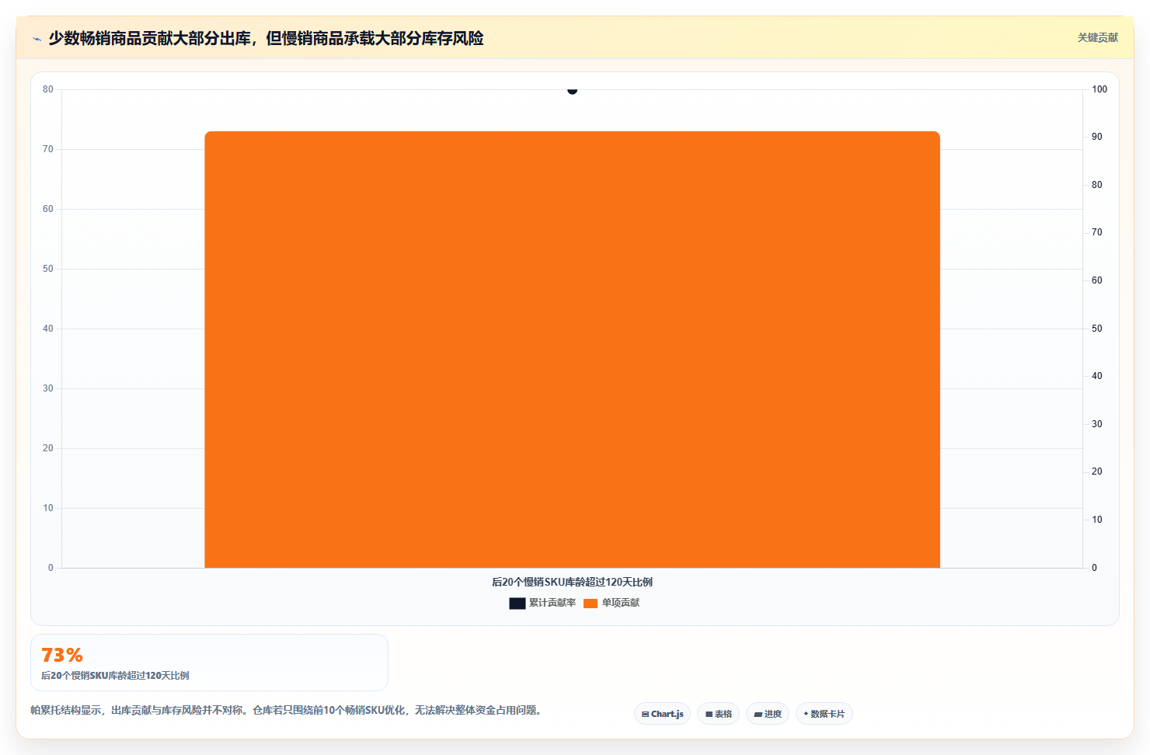Click the 进度 tag chip
The image size is (1150, 755).
(x=768, y=714)
